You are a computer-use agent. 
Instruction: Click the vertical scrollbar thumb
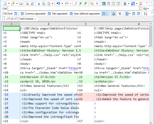tap(151, 36)
